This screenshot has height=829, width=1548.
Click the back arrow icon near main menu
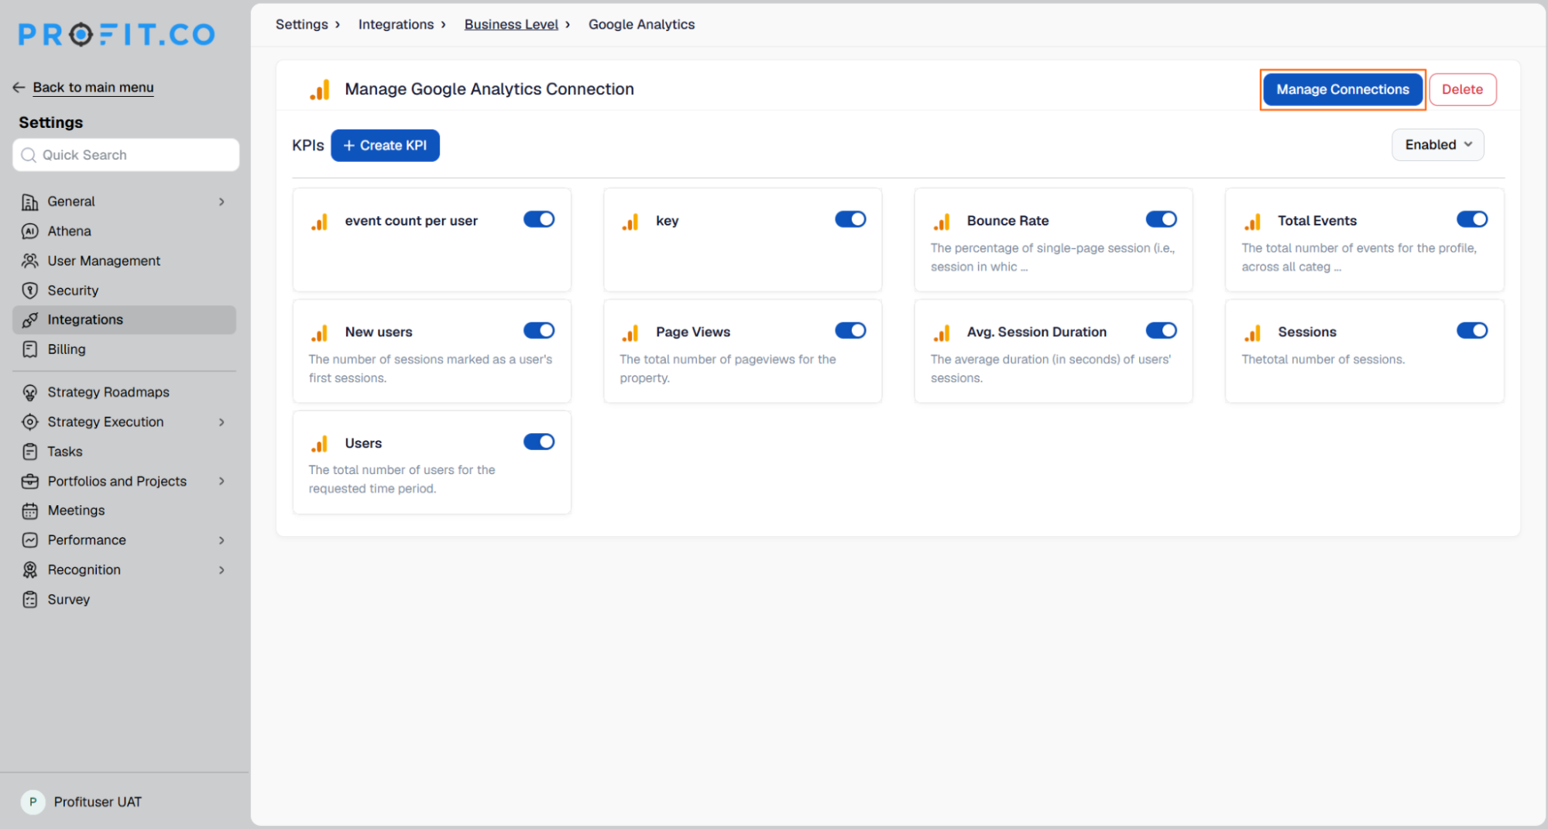point(19,88)
